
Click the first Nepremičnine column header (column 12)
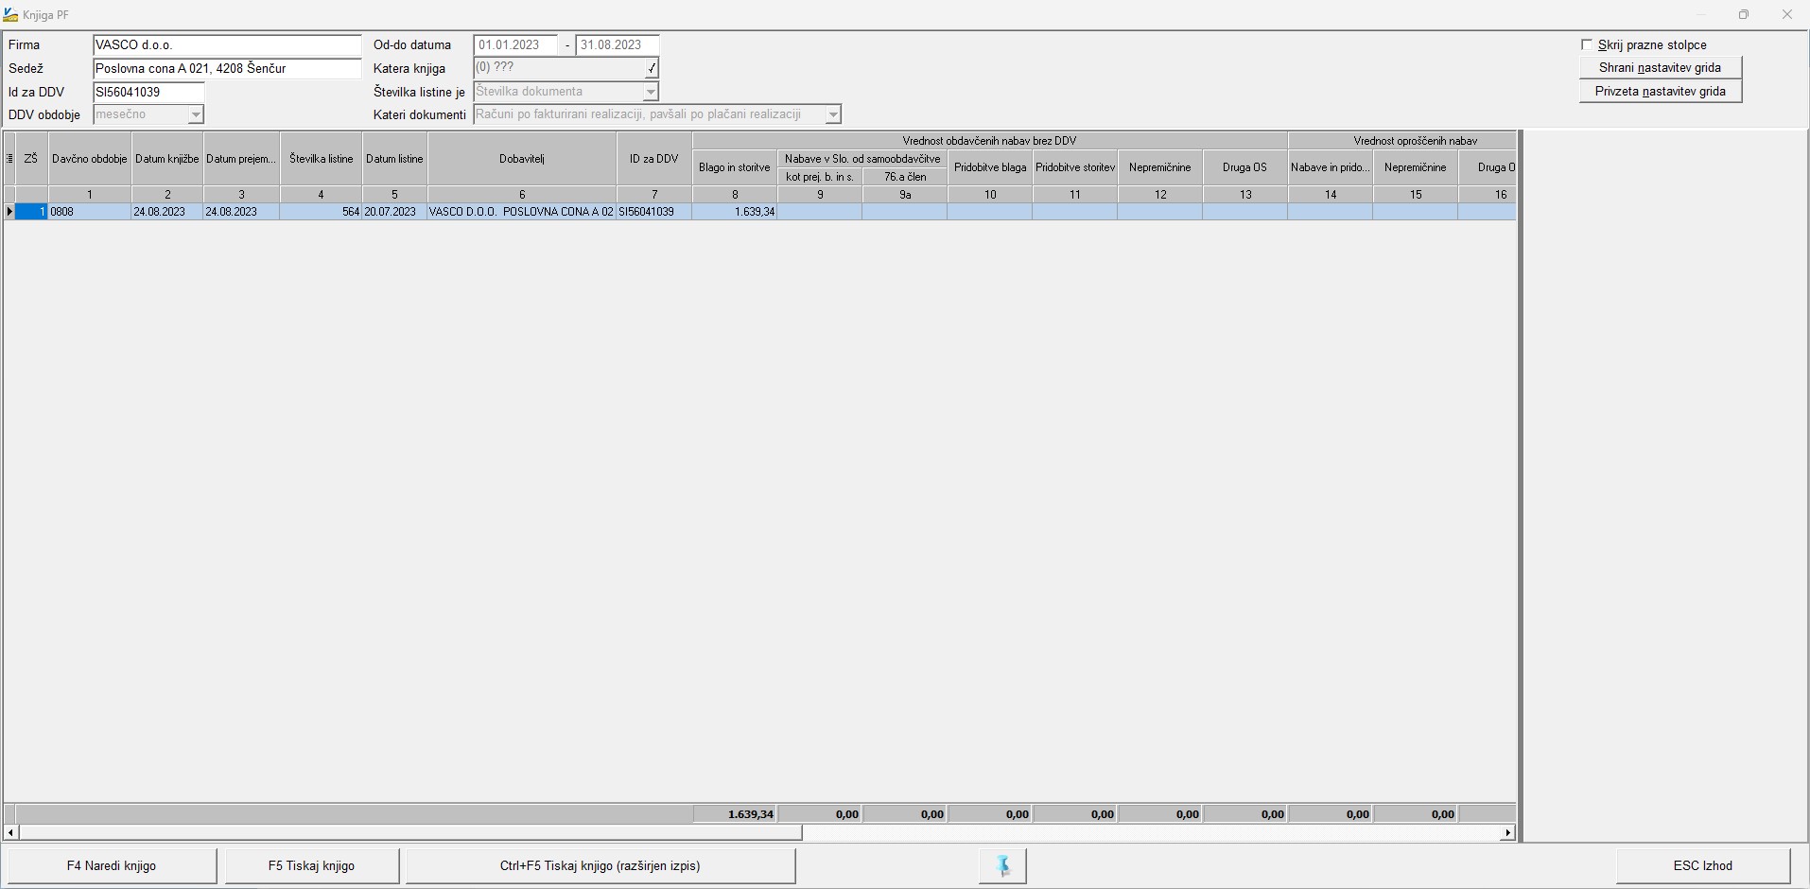[1160, 167]
